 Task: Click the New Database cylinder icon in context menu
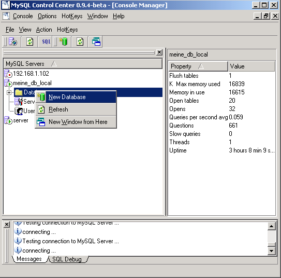coord(41,97)
